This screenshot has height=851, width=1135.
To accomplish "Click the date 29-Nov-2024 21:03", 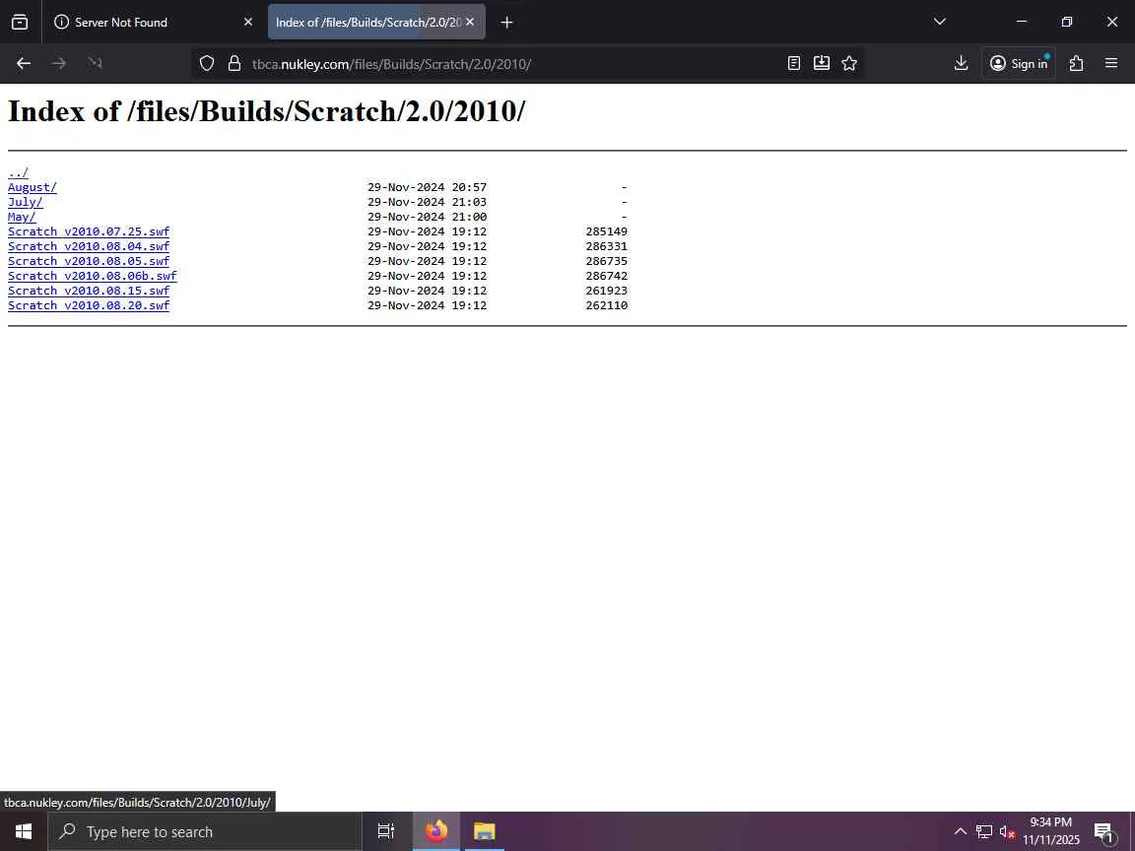I will tap(427, 202).
